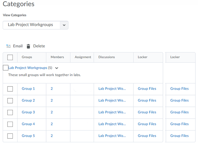The image size is (198, 144).
Task: Open the Group 2 link
Action: point(28,101)
